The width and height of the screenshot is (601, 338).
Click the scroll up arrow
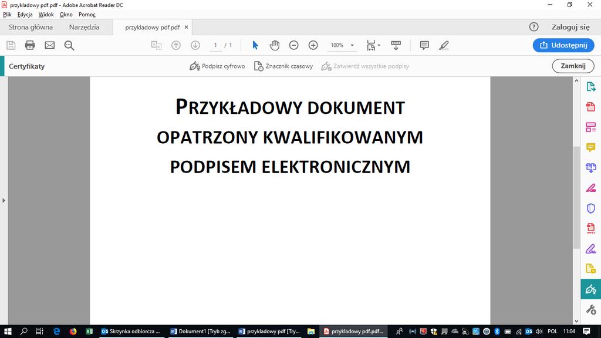click(x=576, y=80)
